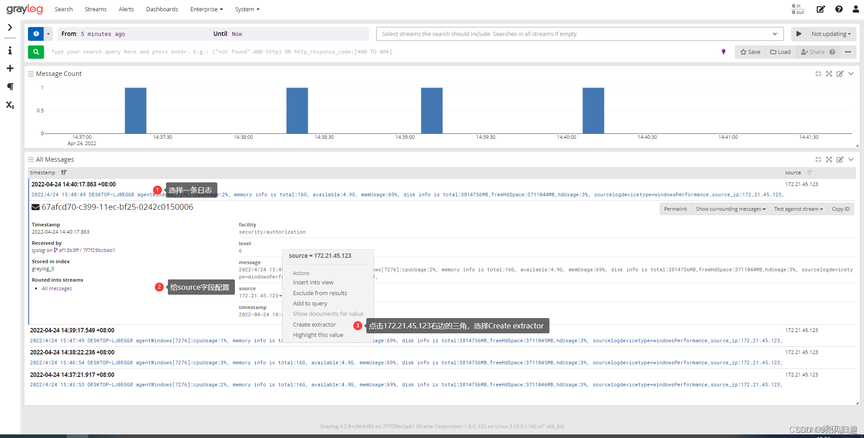
Task: Select the blue clock time-range icon
Action: click(x=35, y=34)
